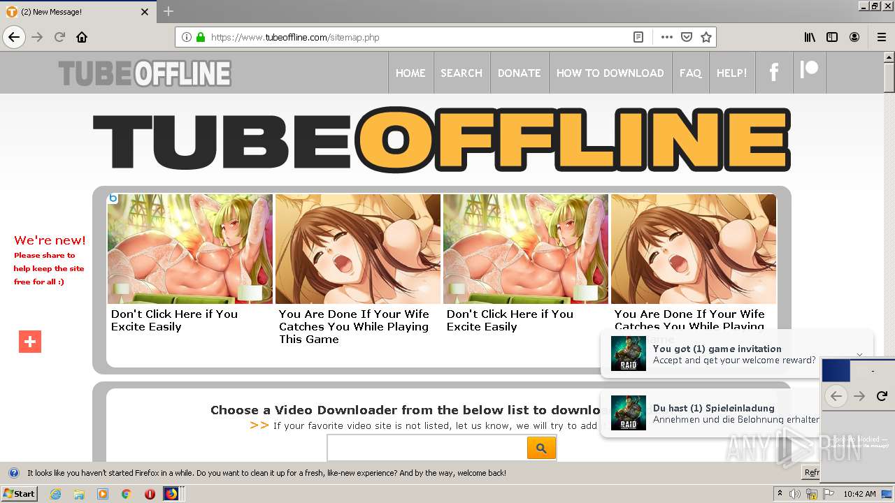895x503 pixels.
Task: Click the small TubeOffline header logo
Action: [x=145, y=73]
